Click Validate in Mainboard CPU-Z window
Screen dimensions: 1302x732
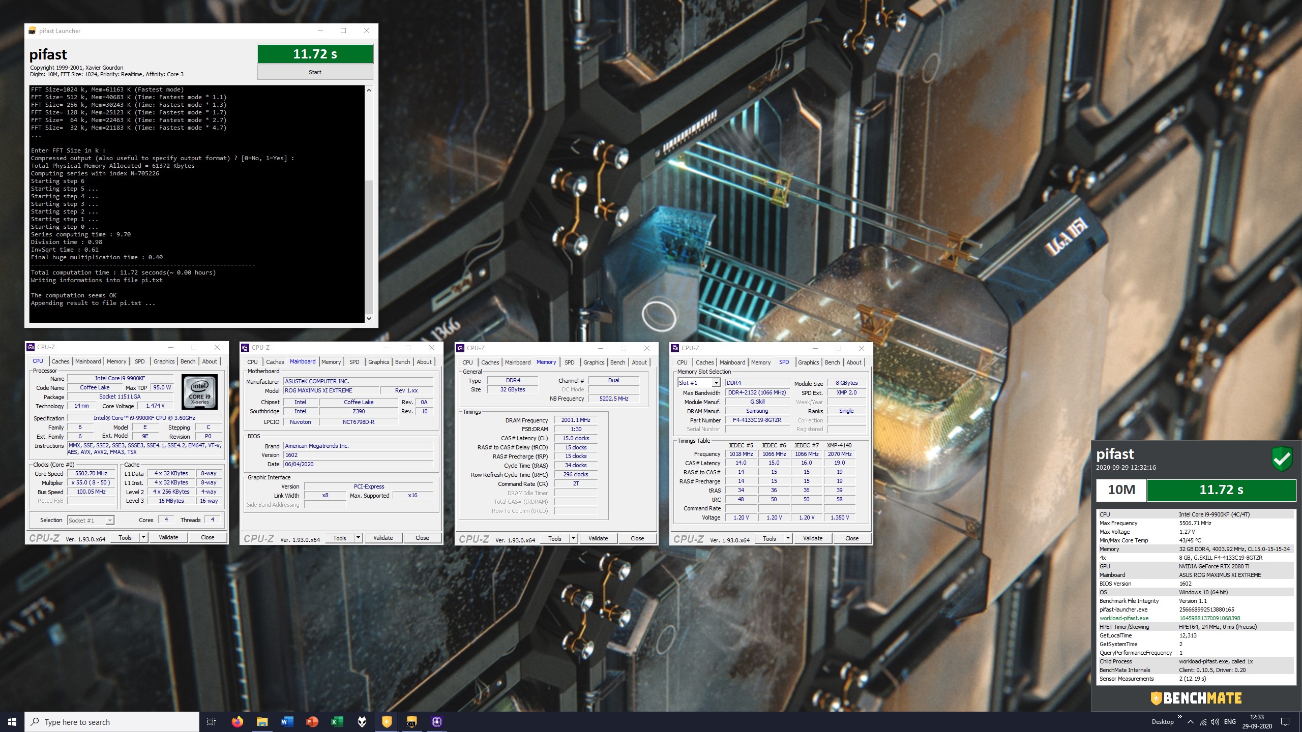383,538
